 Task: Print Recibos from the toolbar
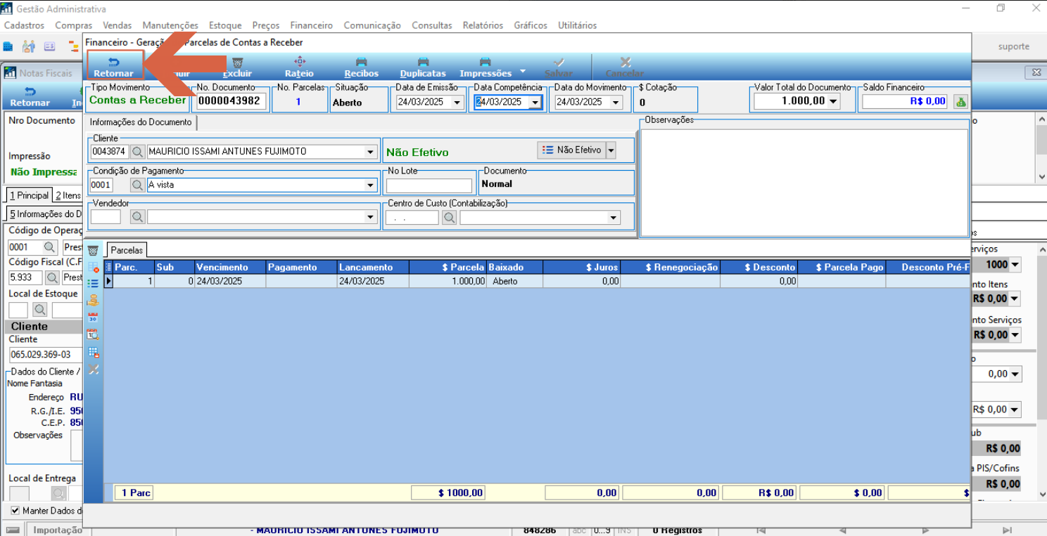tap(362, 67)
